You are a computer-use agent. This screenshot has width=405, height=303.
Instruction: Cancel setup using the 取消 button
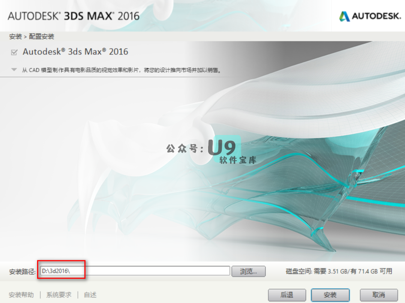(x=379, y=295)
